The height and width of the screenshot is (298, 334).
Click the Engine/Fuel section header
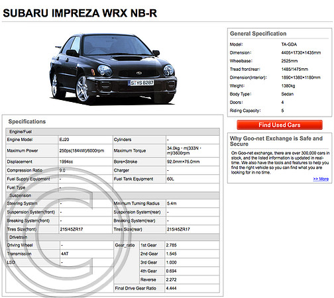(x=21, y=132)
